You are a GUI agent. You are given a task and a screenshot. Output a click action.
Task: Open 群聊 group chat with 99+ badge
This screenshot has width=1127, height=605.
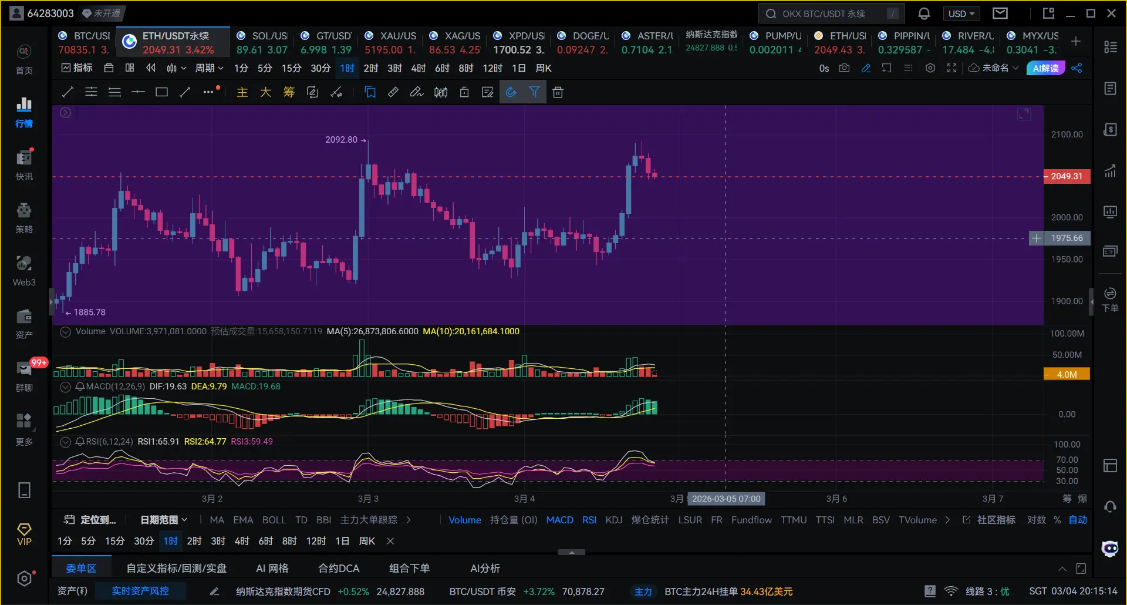click(24, 377)
